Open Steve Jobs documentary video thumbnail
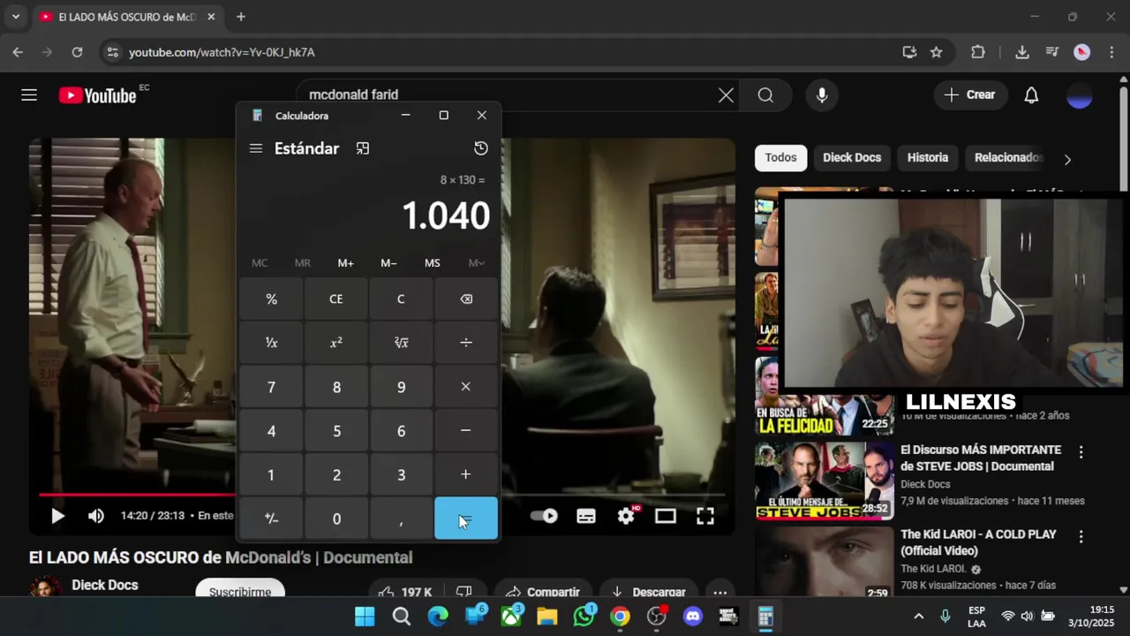The image size is (1130, 636). point(824,481)
